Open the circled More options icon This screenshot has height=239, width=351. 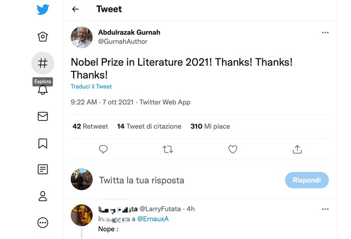[x=43, y=223]
